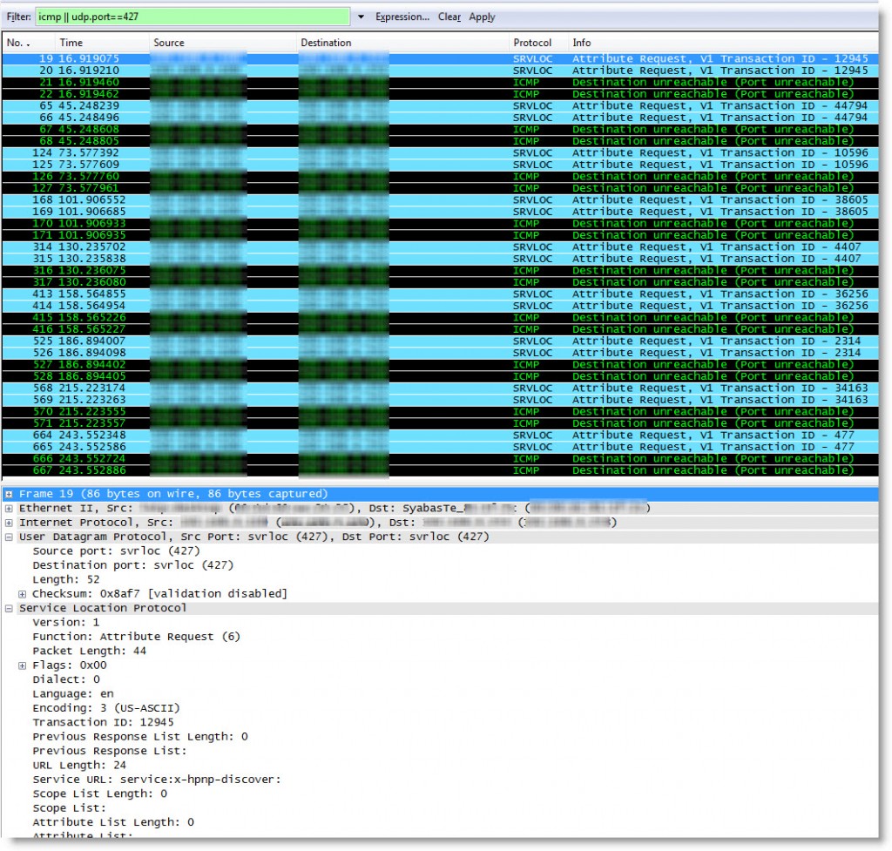Collapse the Service Location Protocol node

(9, 608)
